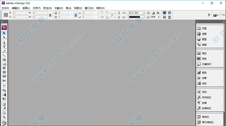The height and width of the screenshot is (126, 226).
Task: Select the Selection (black arrow) tool
Action: (x=4, y=33)
